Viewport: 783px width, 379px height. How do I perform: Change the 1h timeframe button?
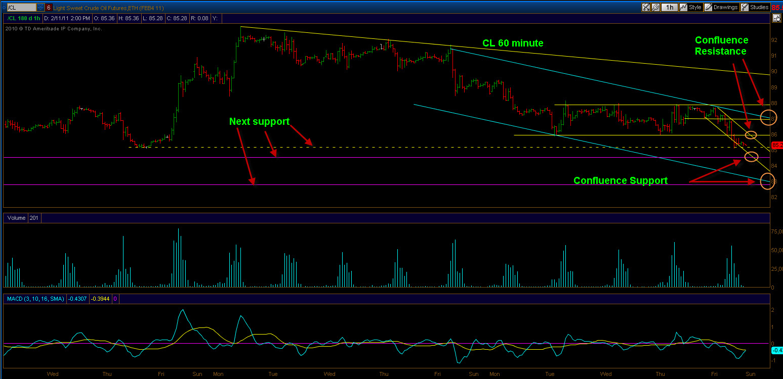(x=670, y=7)
